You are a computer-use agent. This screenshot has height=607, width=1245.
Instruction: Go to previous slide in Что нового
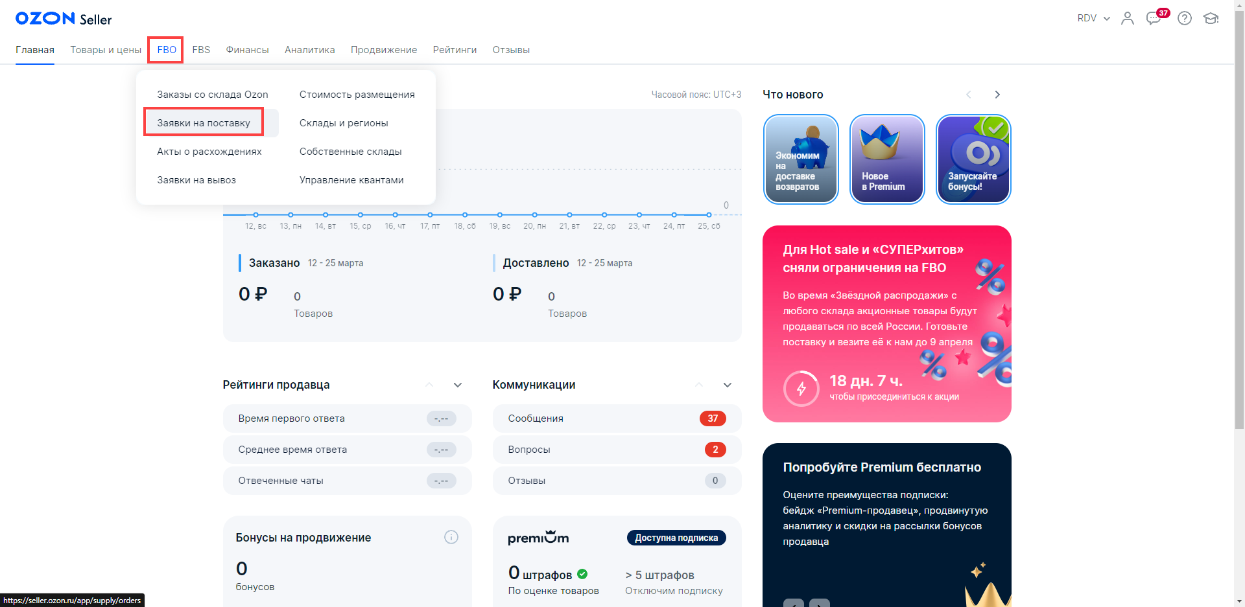(969, 95)
